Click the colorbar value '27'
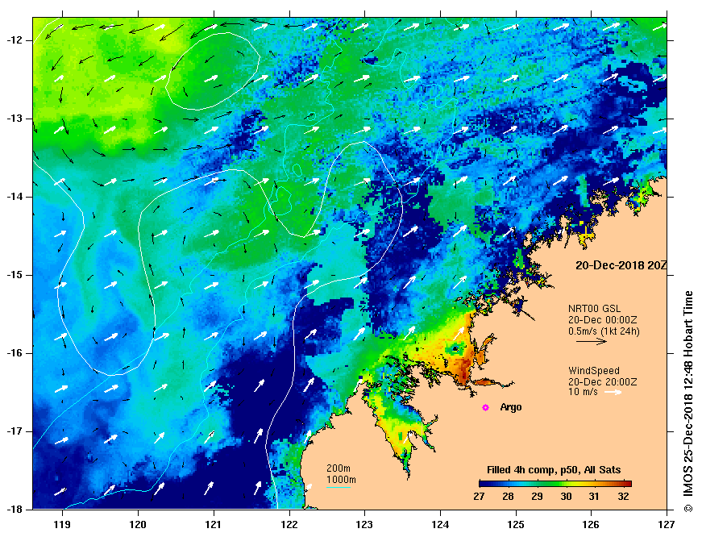Image resolution: width=702 pixels, height=537 pixels. pos(479,496)
